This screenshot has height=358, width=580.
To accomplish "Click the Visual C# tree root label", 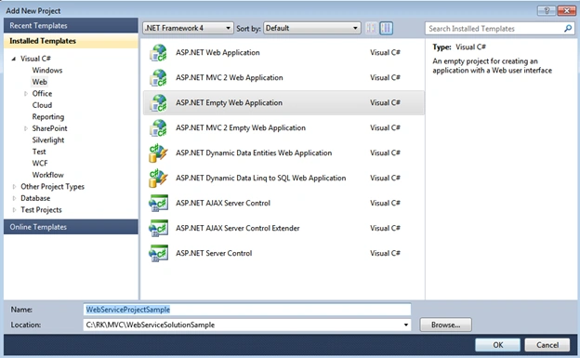I will click(35, 59).
